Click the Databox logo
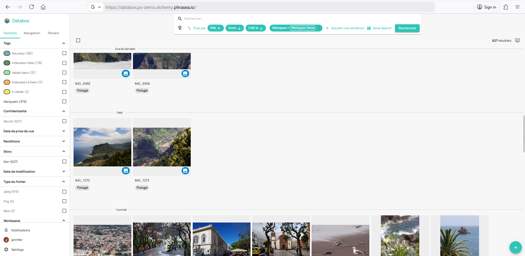The width and height of the screenshot is (525, 256). tap(7, 21)
